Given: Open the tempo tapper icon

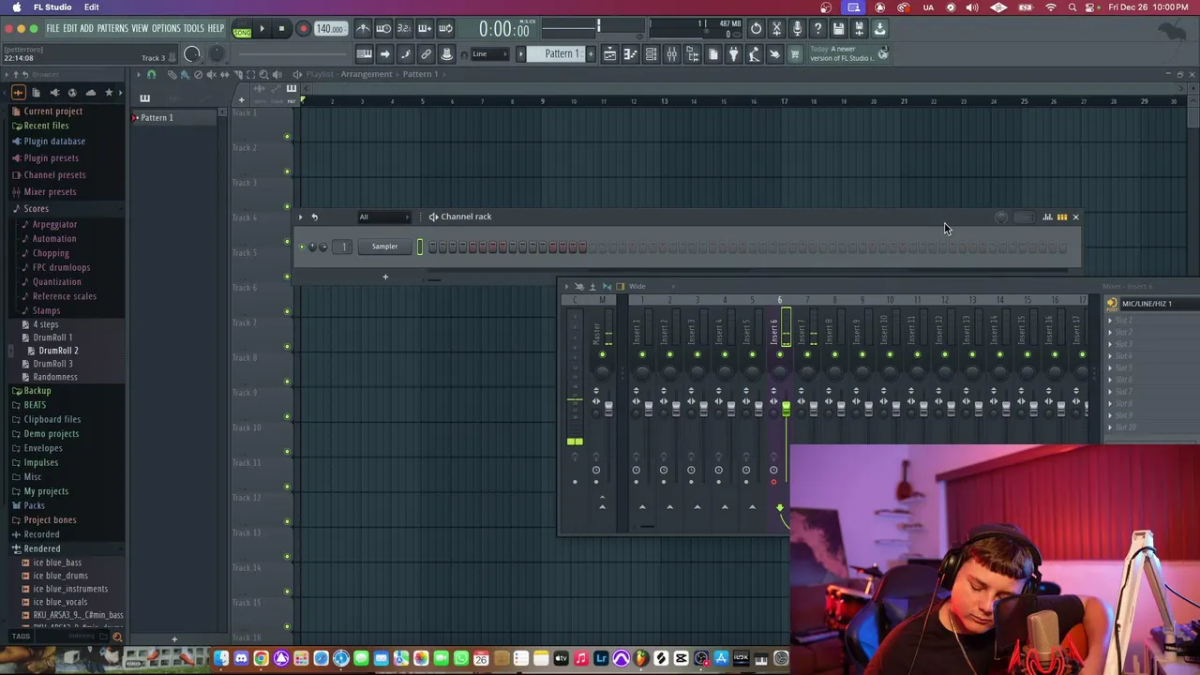Looking at the screenshot, I should 754,53.
